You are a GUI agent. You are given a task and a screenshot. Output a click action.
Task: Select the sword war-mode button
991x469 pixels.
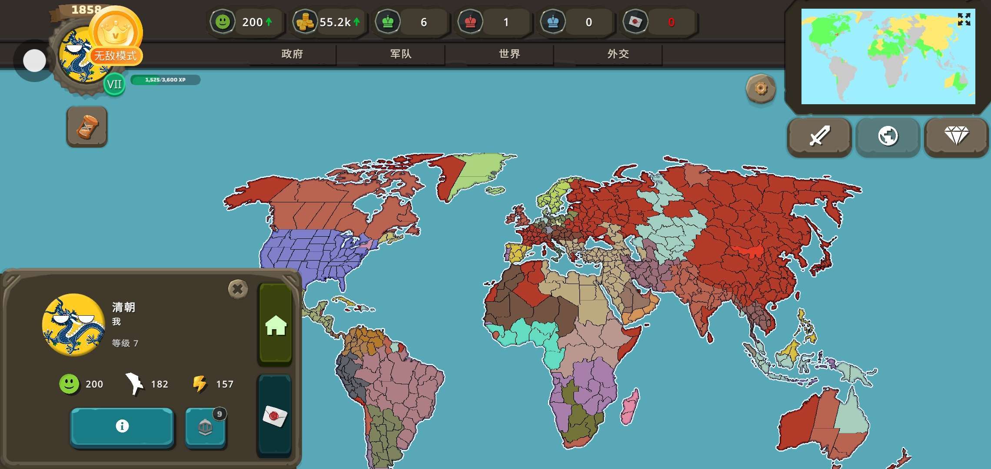click(819, 136)
